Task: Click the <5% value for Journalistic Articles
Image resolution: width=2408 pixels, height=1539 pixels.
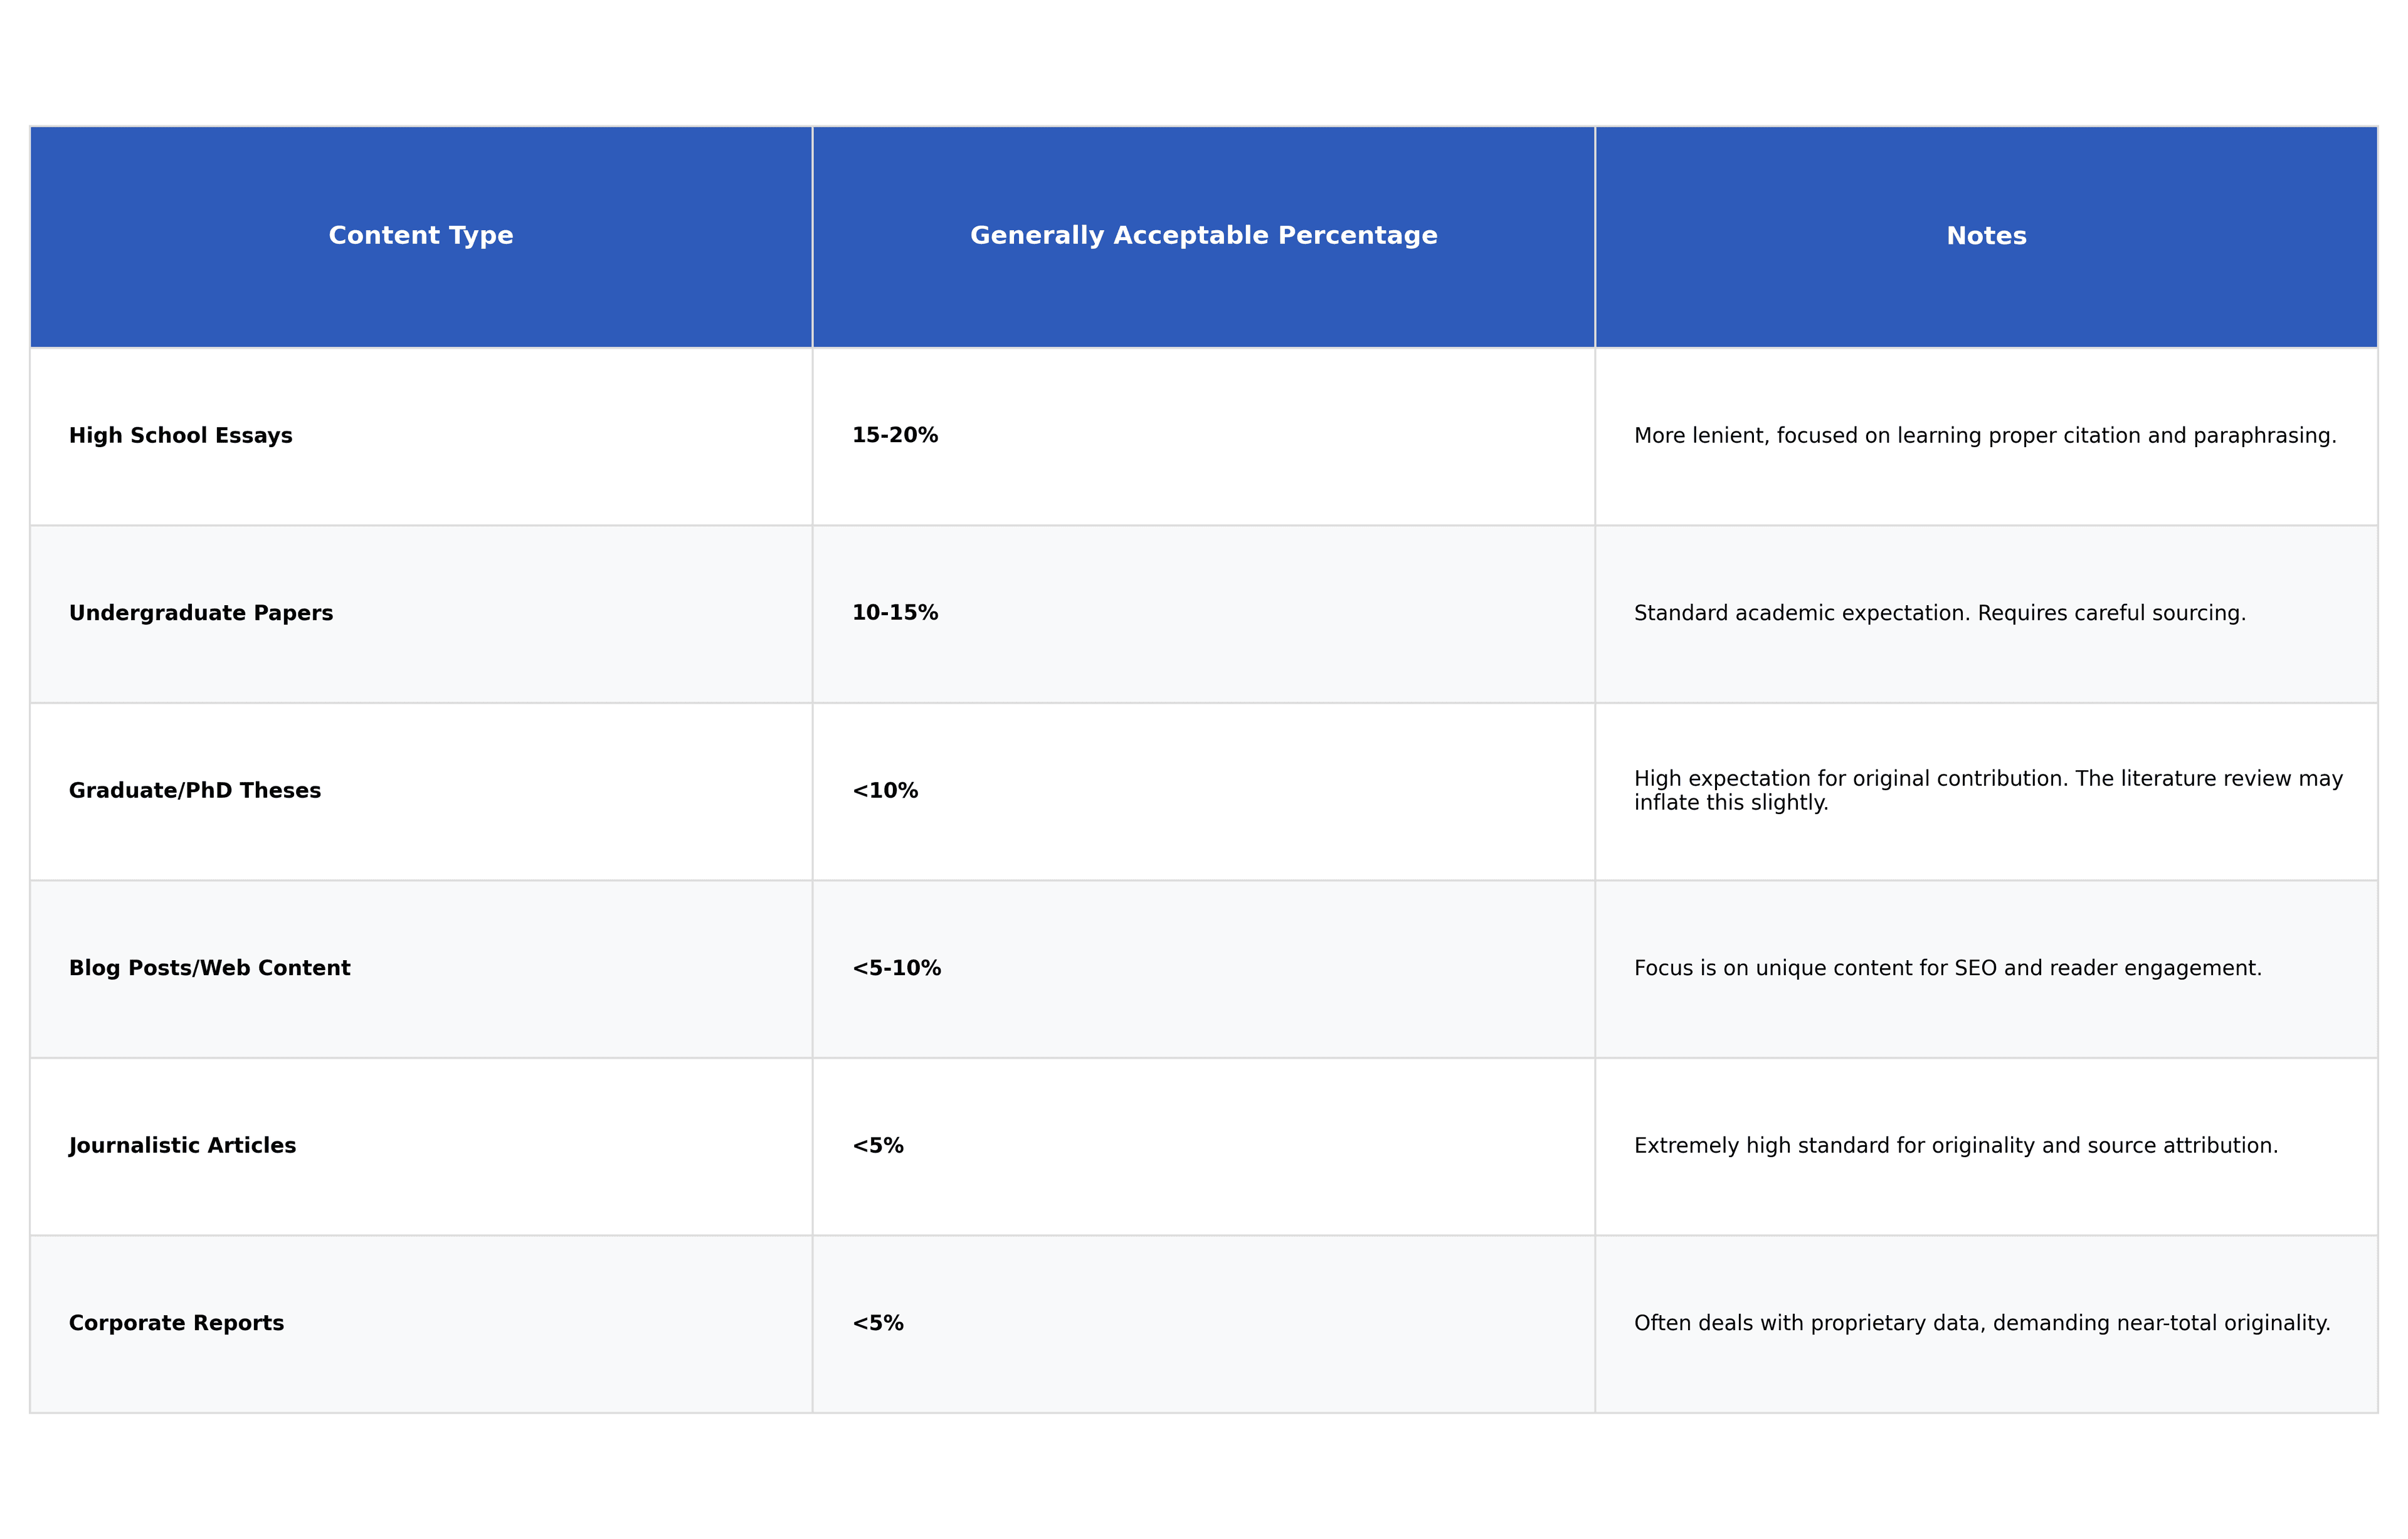Action: (878, 1146)
